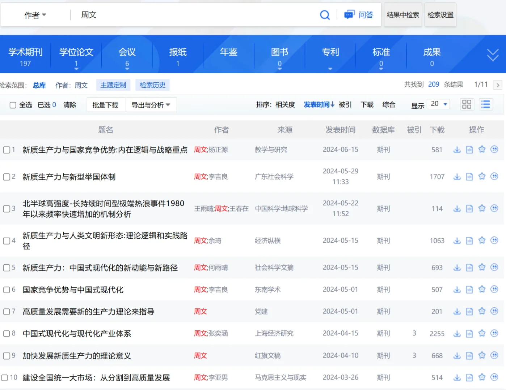Tick checkbox for result 2 新质生产力与新型举国体制
Screen dimensions: 506x390
7,177
